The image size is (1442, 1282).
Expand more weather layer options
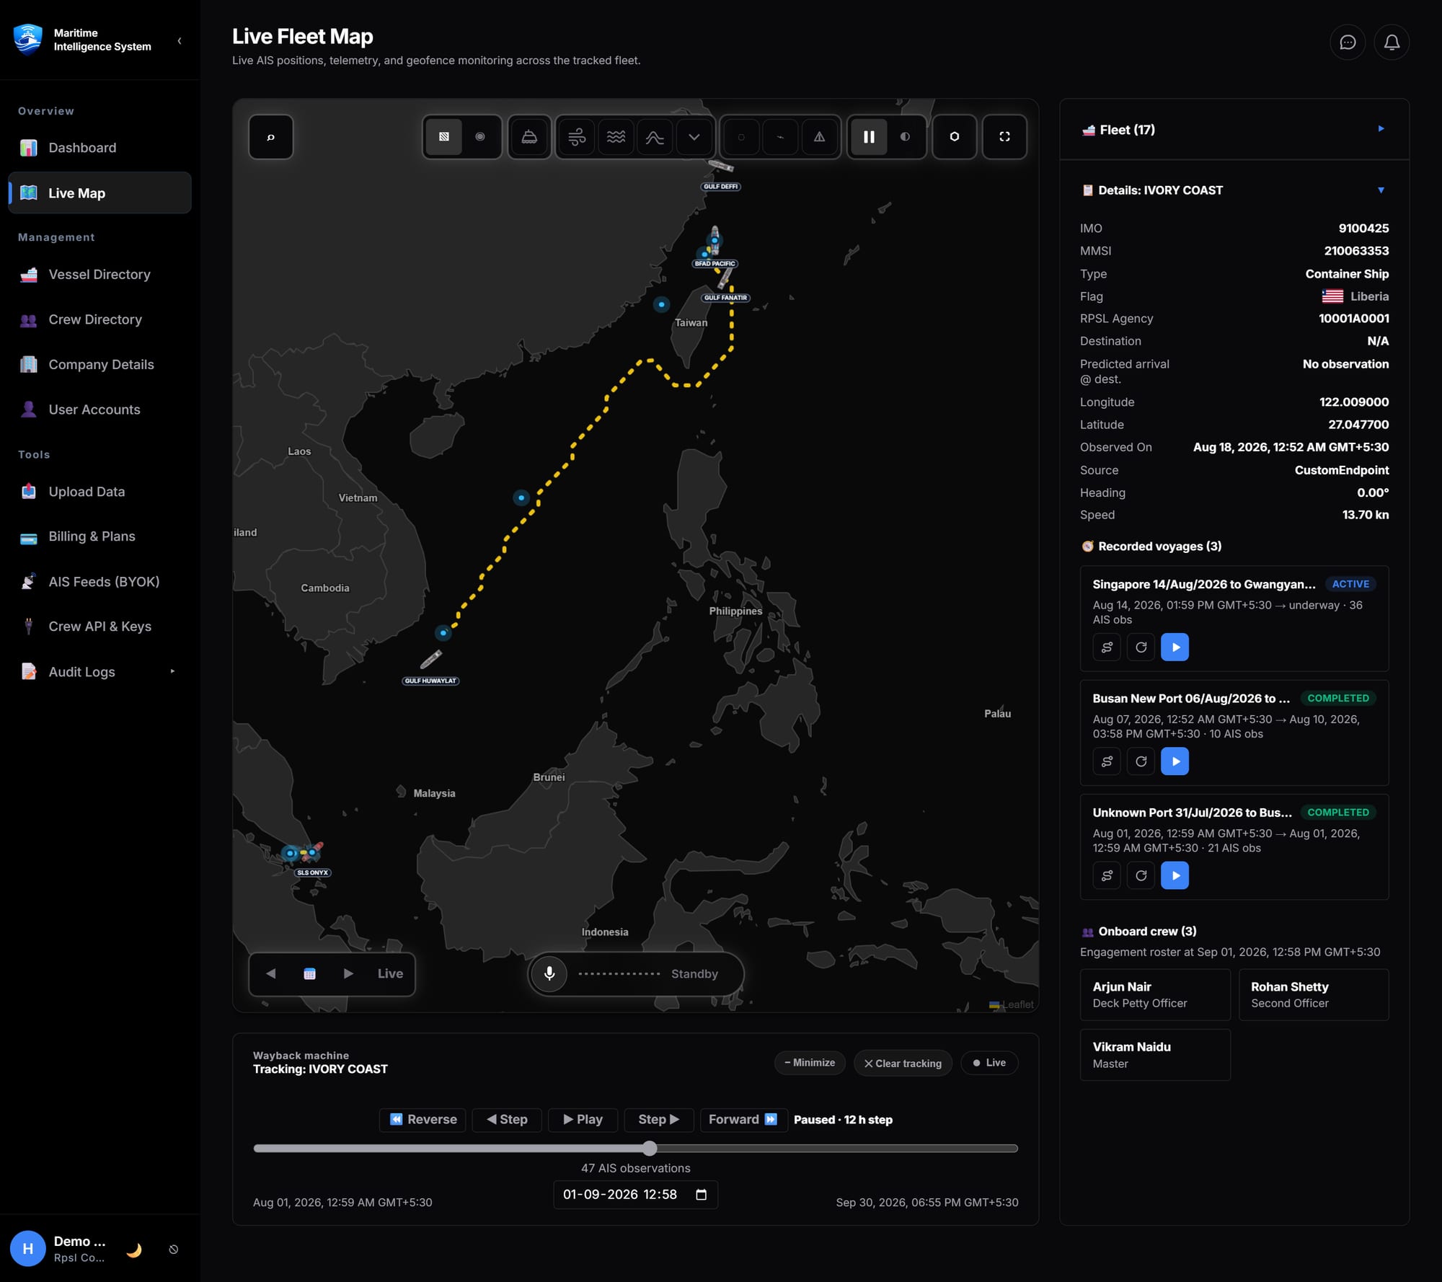pyautogui.click(x=694, y=137)
